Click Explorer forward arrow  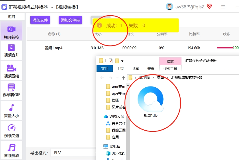click(110, 78)
